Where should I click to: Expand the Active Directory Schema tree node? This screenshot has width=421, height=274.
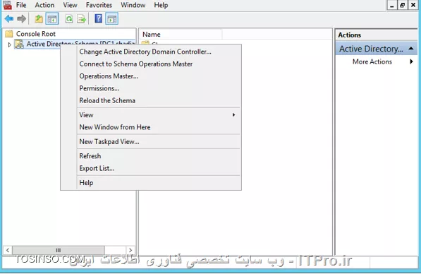(x=10, y=44)
